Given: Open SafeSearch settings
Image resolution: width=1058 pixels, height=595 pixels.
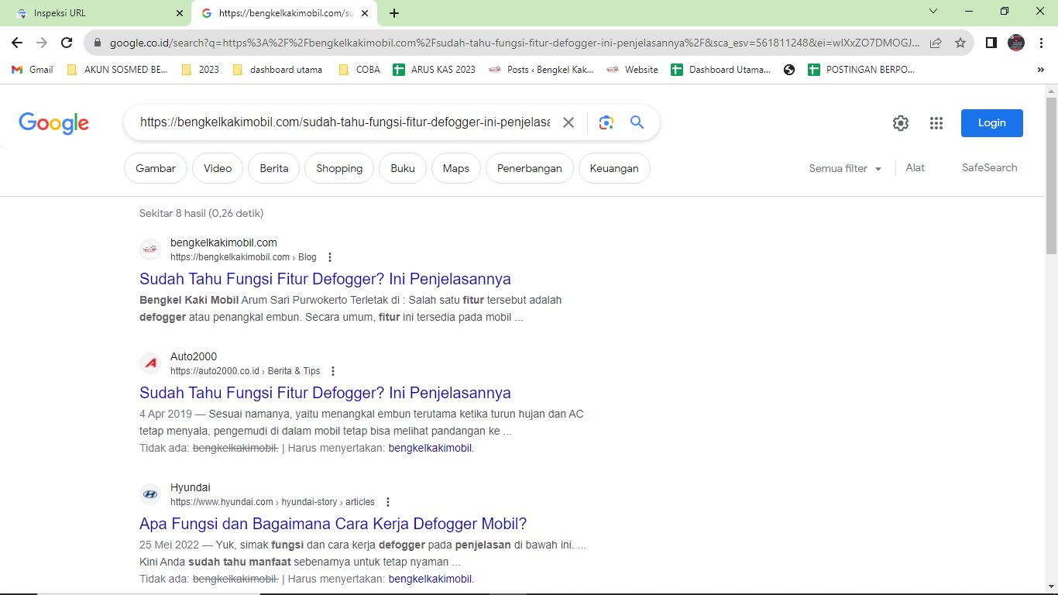Looking at the screenshot, I should pyautogui.click(x=990, y=167).
